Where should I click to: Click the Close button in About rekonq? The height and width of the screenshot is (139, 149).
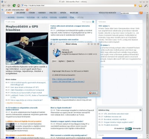(92, 93)
